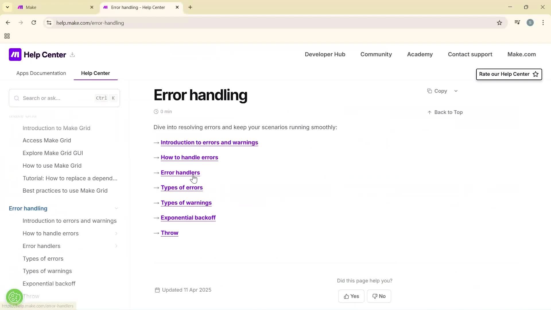Expand the Error handlers sidebar chevron
Image resolution: width=551 pixels, height=310 pixels.
116,246
